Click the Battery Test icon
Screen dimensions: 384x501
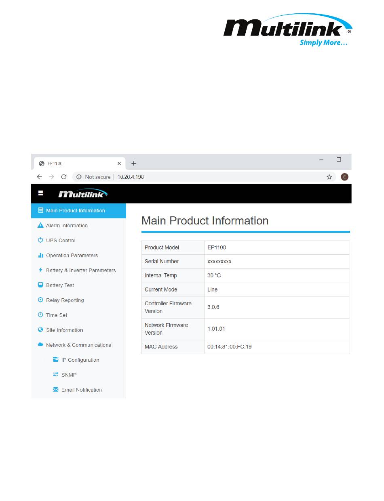(x=40, y=285)
